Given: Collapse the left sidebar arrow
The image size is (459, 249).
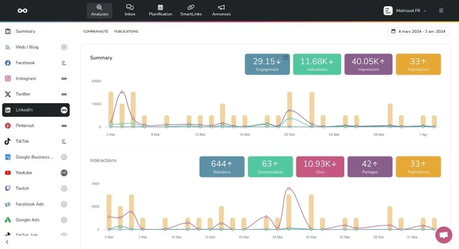Looking at the screenshot, I should 7,242.
